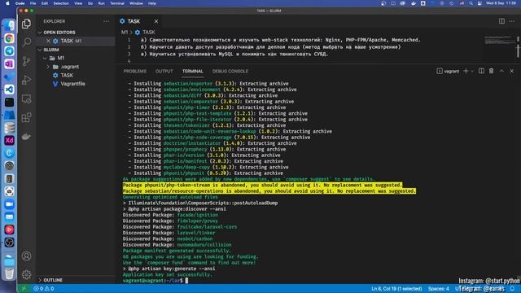This screenshot has width=521, height=293.
Task: Kill the terminal with trash icon
Action: (491, 71)
